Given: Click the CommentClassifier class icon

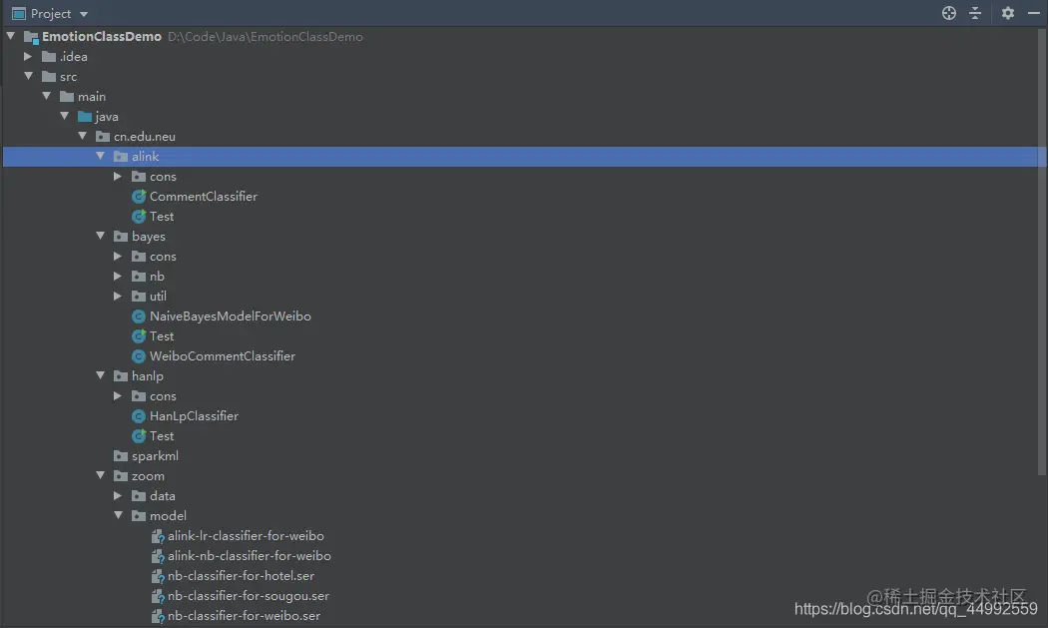Looking at the screenshot, I should [139, 196].
